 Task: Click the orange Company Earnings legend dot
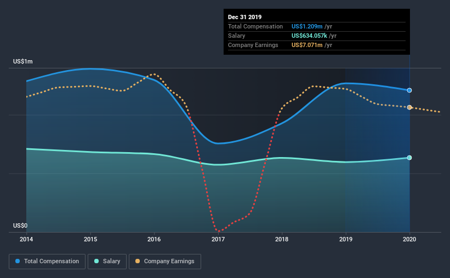click(x=138, y=262)
